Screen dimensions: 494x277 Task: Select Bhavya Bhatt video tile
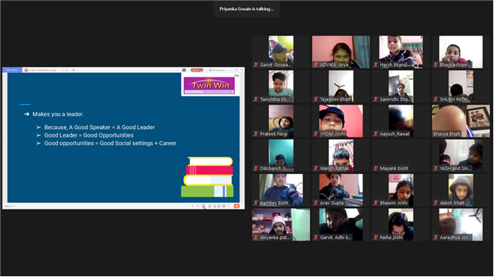click(x=461, y=121)
